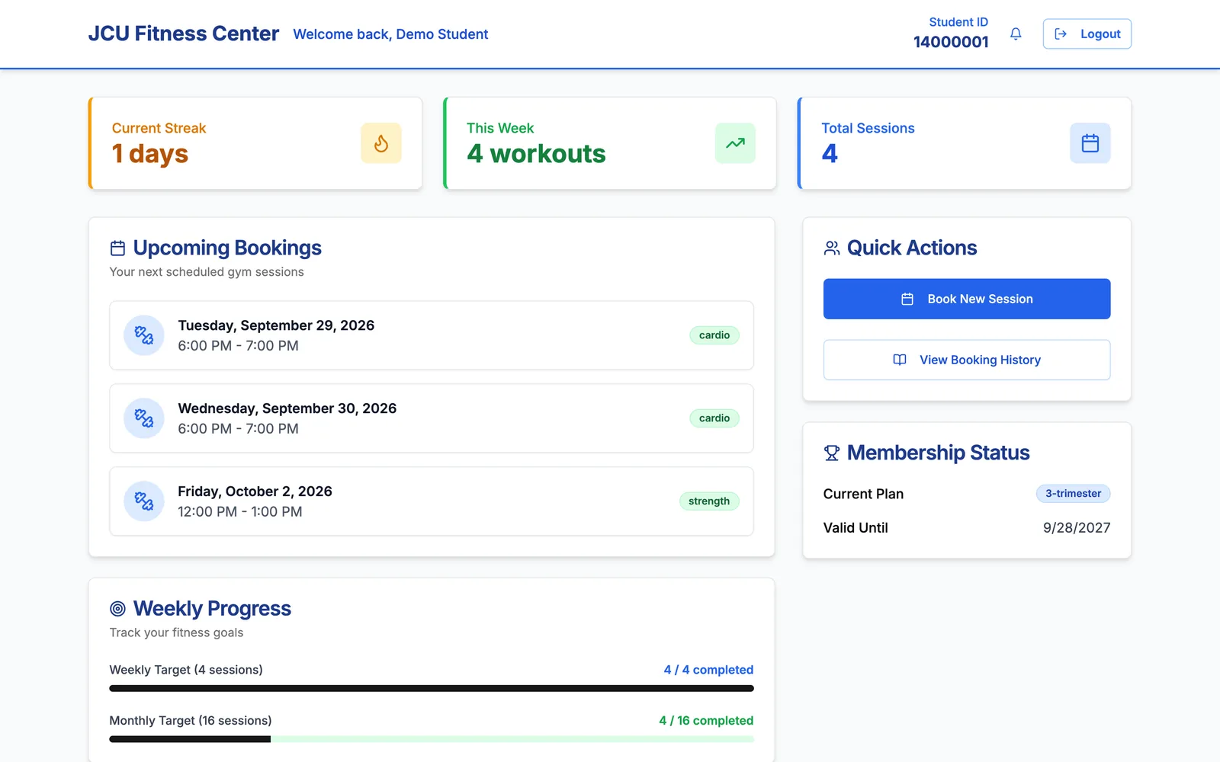This screenshot has width=1220, height=762.
Task: Click "4 / 16 completed" text
Action: pyautogui.click(x=706, y=721)
